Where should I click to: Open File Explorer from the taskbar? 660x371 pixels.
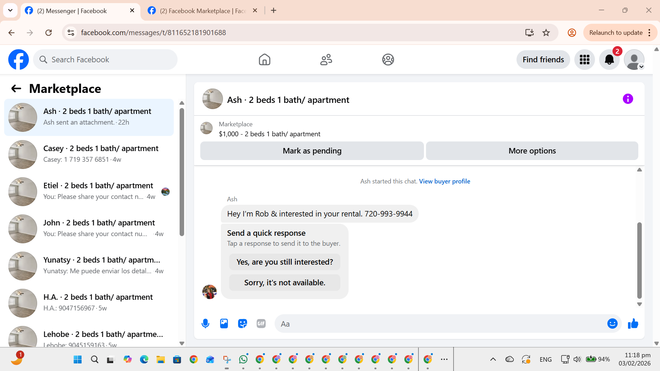click(160, 359)
